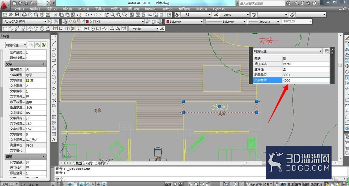Open the 格式(O) menu
The width and height of the screenshot is (349, 186).
click(x=83, y=9)
